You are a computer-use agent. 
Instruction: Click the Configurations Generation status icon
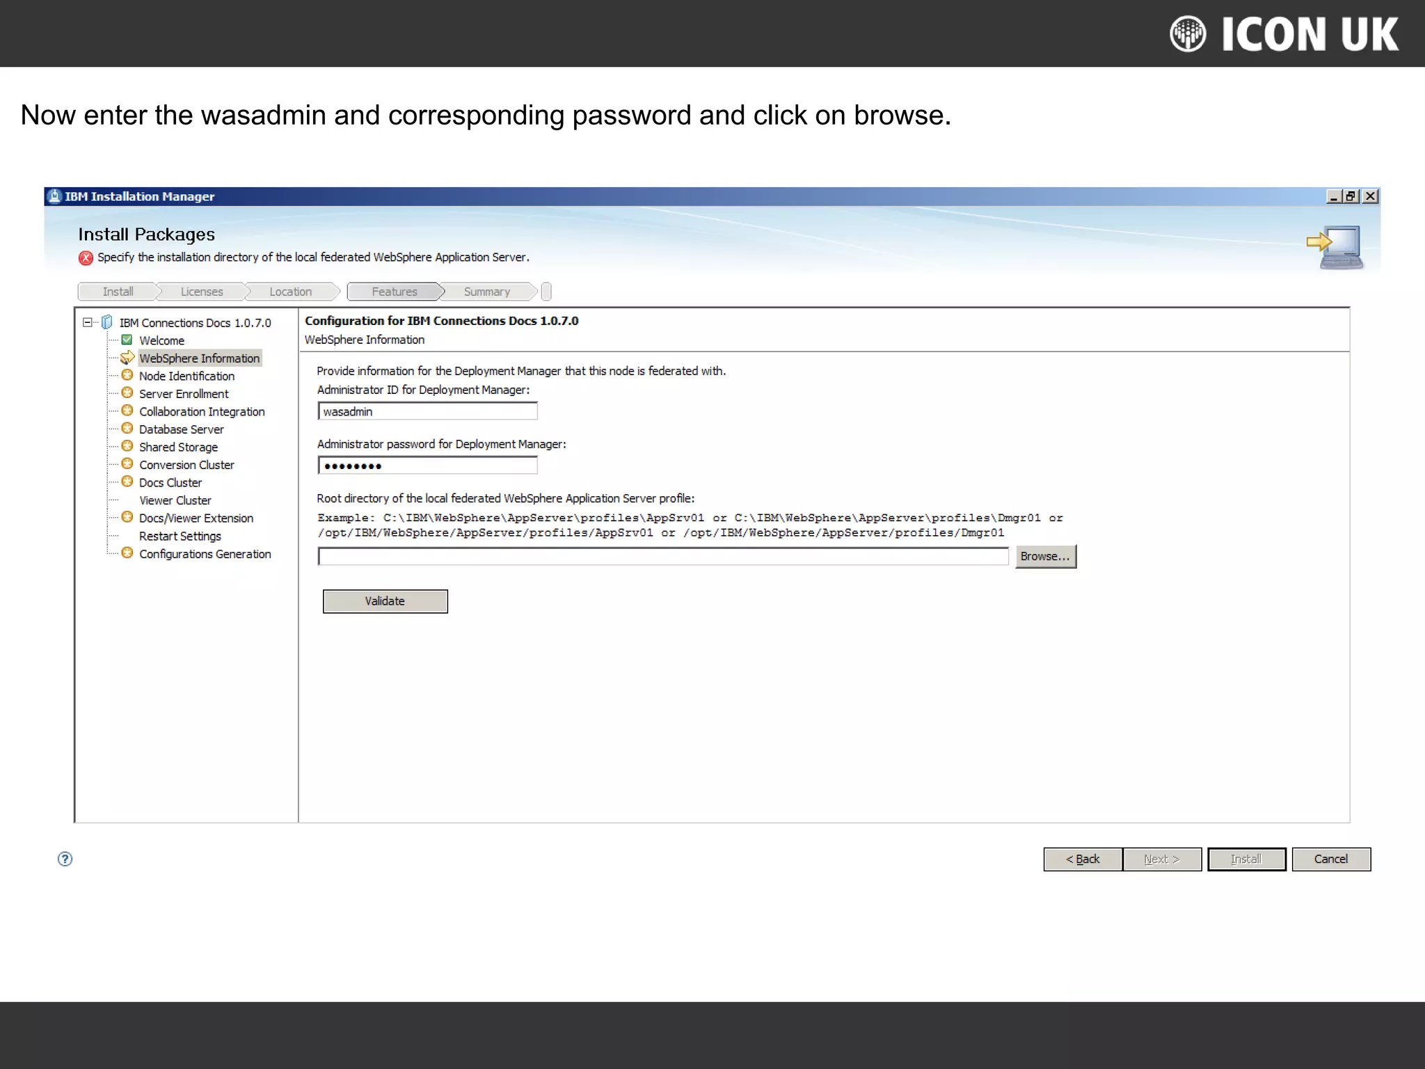click(127, 553)
